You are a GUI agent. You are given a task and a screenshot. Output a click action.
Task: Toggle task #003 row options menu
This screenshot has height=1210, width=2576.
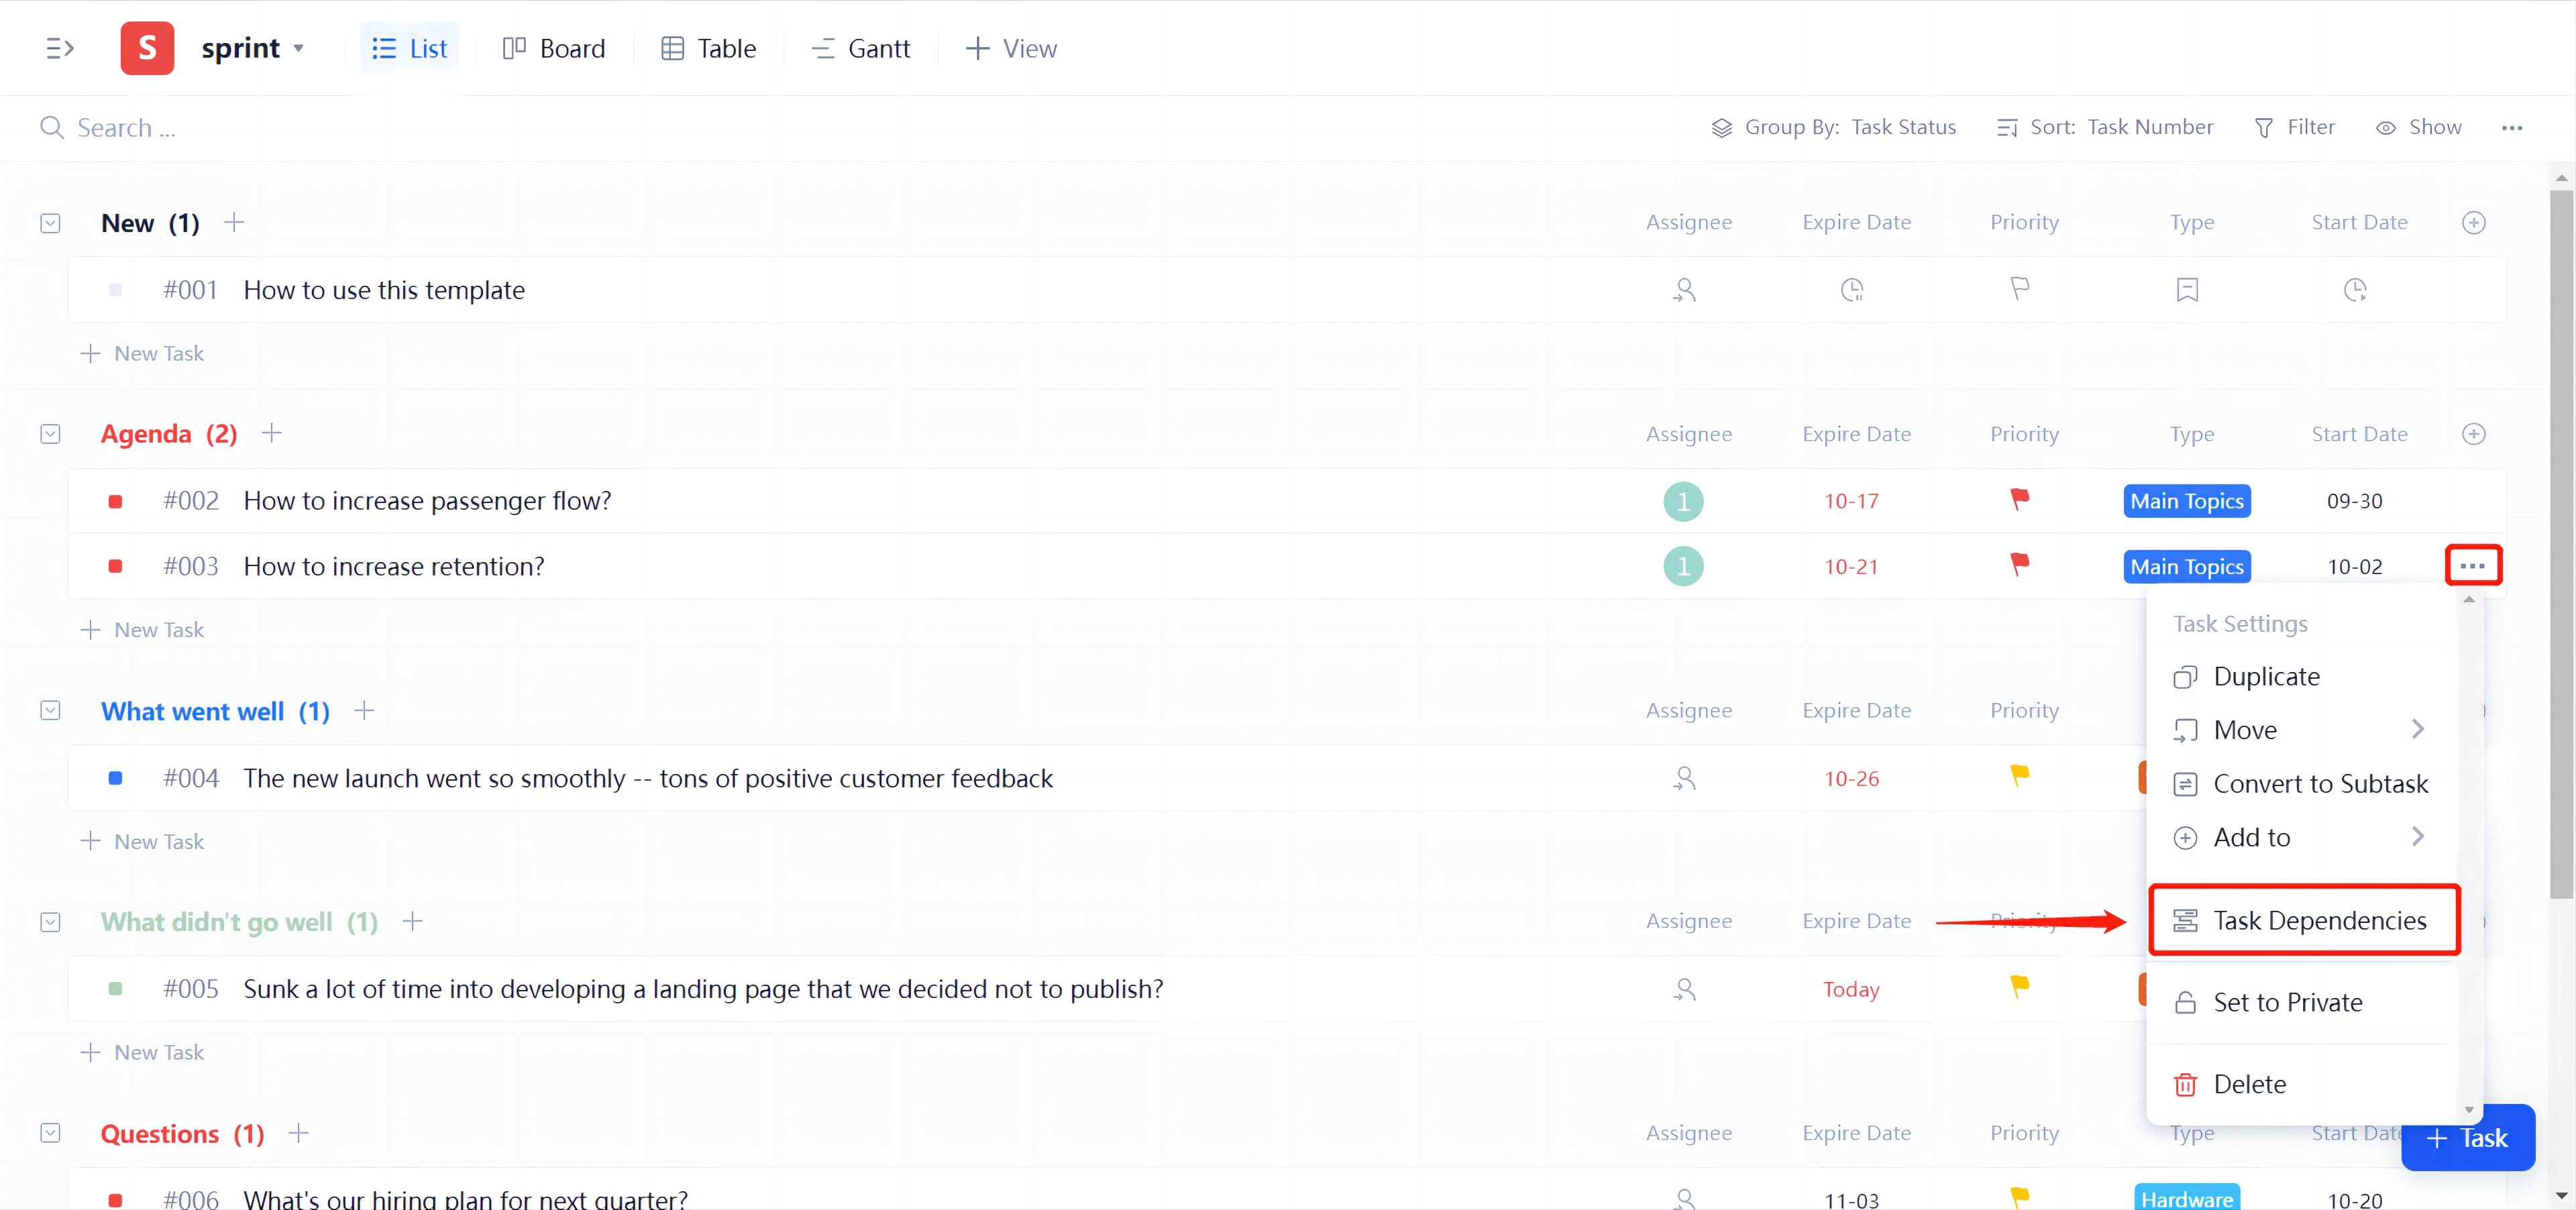click(x=2474, y=565)
